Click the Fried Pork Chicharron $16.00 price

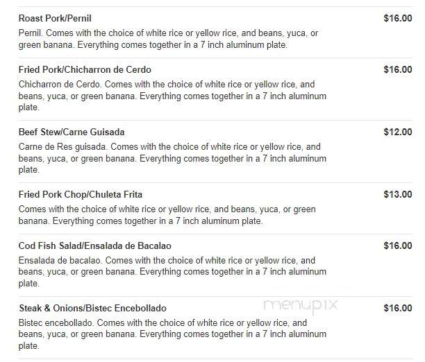(398, 69)
